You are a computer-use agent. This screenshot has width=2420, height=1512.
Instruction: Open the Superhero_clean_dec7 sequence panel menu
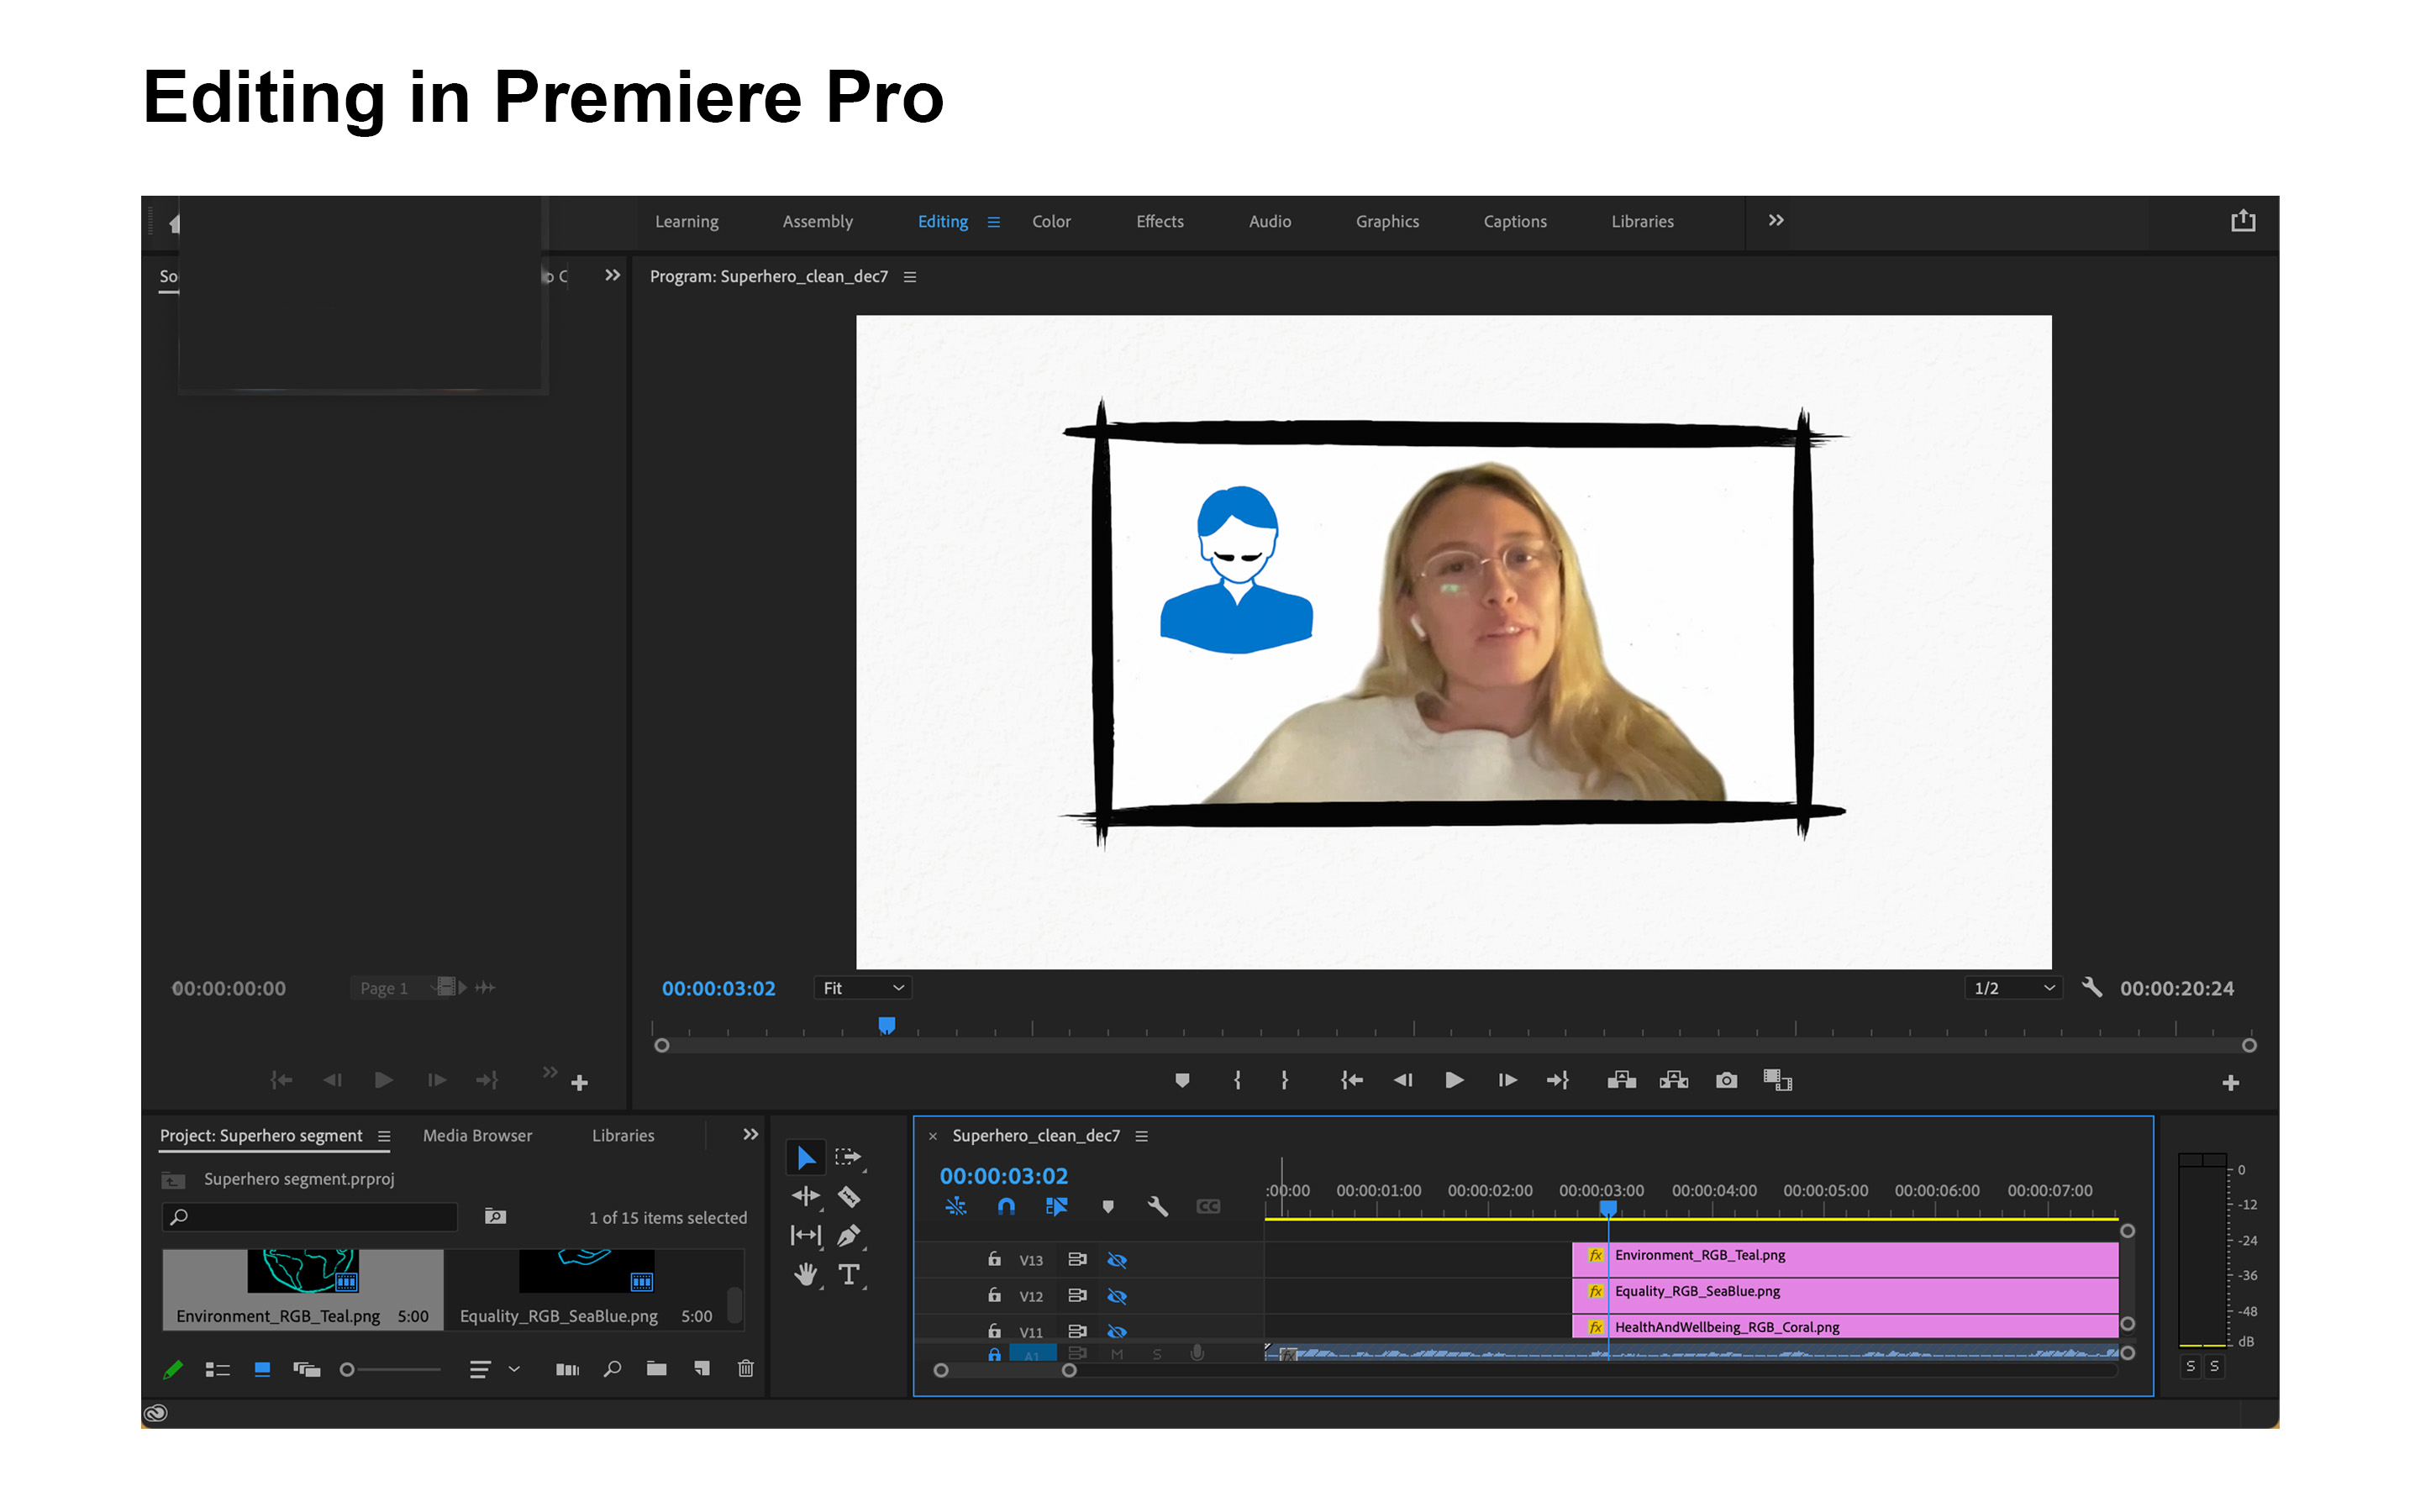click(1142, 1136)
